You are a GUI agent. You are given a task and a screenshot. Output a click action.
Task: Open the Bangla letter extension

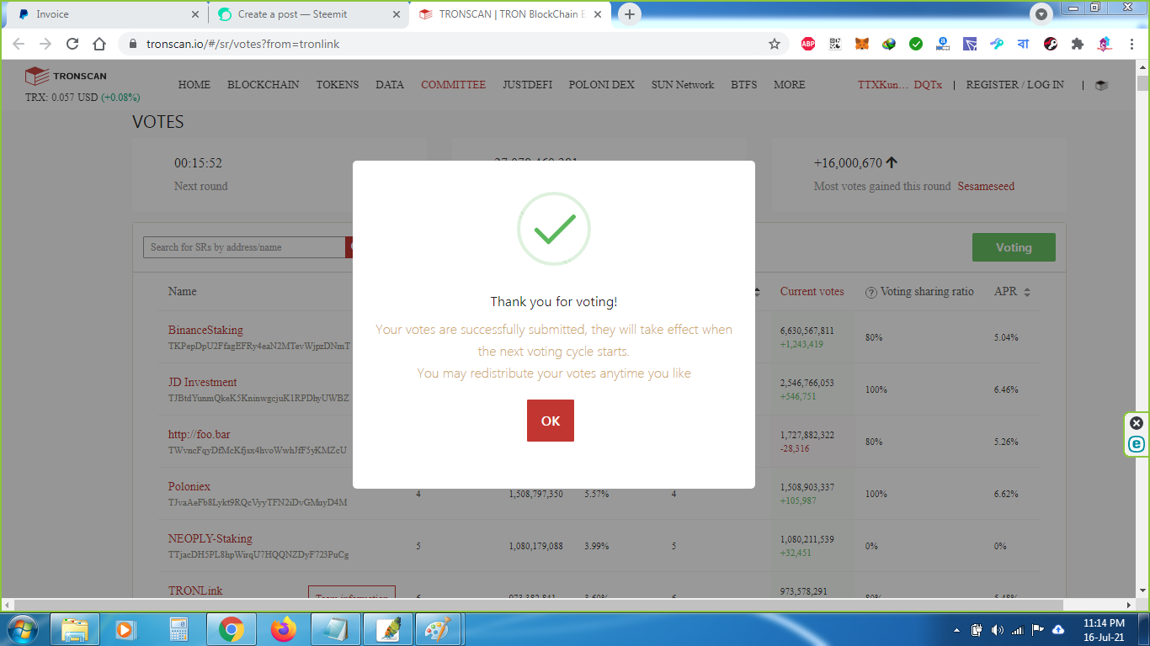(1024, 44)
